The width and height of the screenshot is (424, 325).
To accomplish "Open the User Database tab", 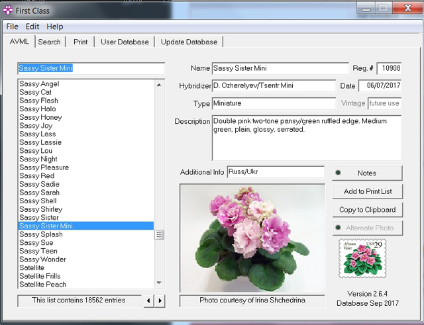I will 125,42.
